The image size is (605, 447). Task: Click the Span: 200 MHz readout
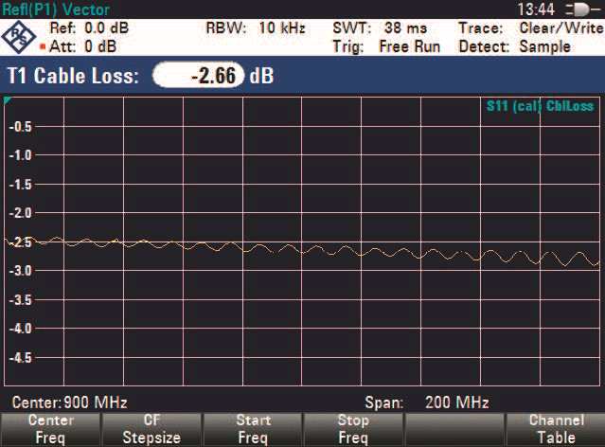(x=427, y=402)
